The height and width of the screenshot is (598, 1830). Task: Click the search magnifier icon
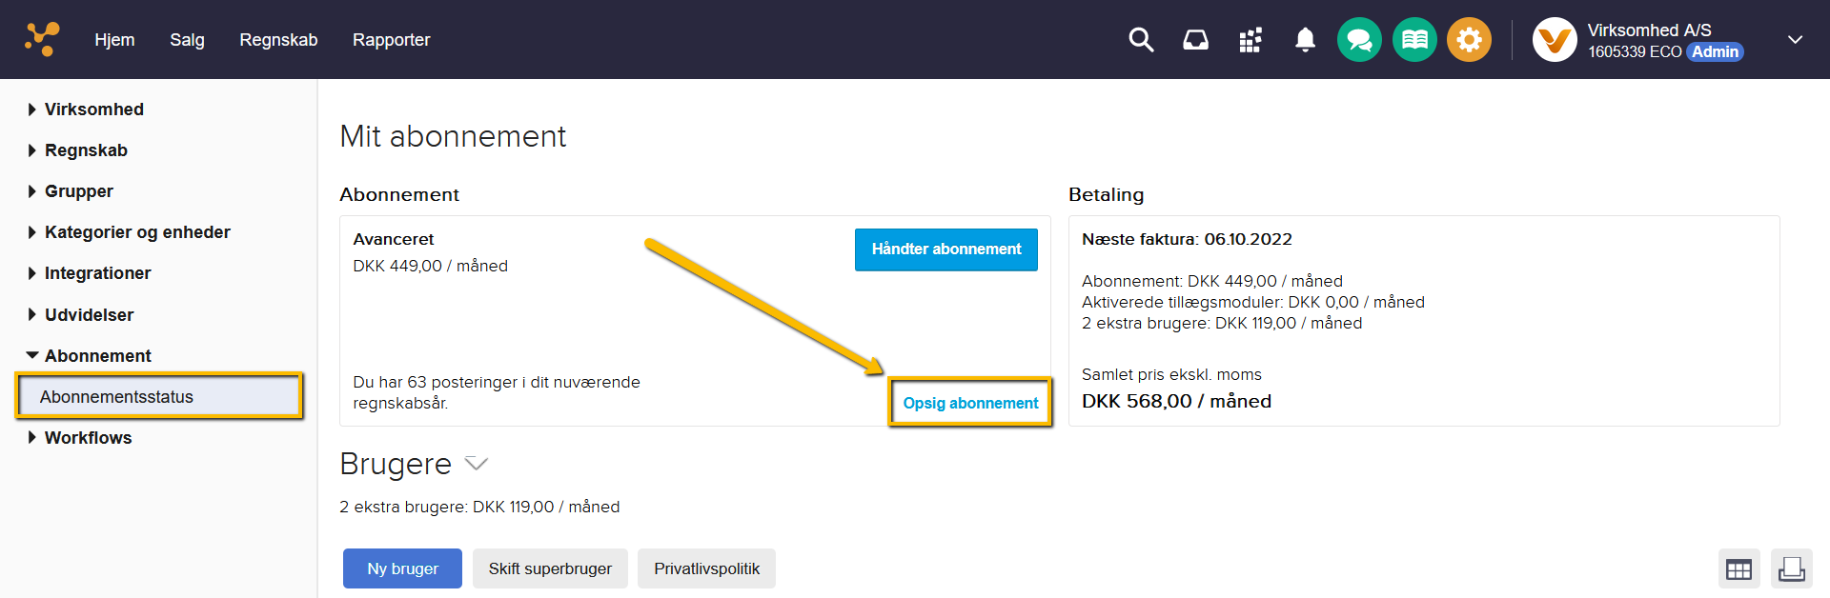click(x=1141, y=40)
